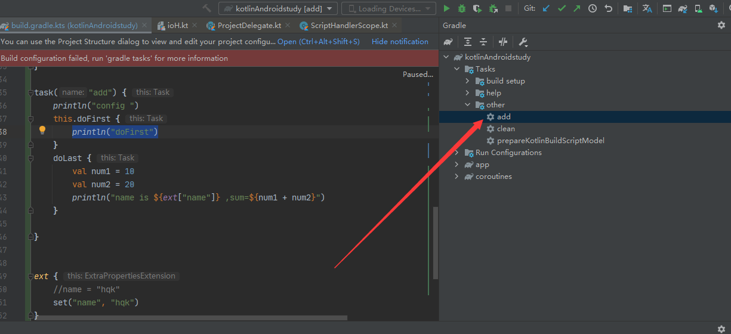Viewport: 731px width, 334px height.
Task: Reload all Gradle projects elephant icon
Action: click(448, 42)
